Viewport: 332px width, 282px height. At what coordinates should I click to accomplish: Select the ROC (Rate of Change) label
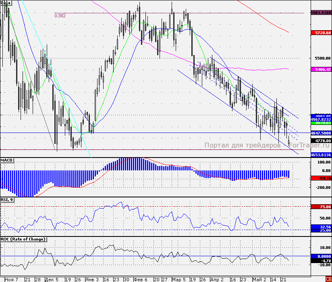coord(23,239)
